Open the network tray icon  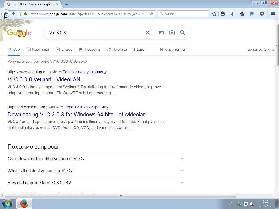click(x=246, y=204)
